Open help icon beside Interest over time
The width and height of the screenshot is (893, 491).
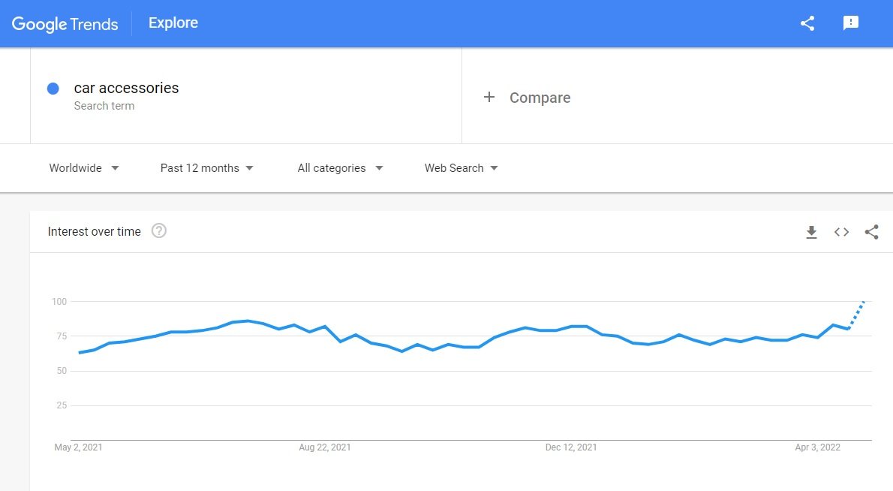click(159, 230)
